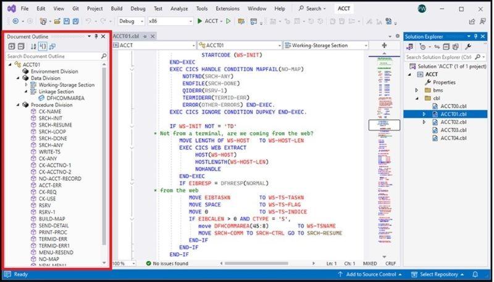
Task: Open the x86 platform dropdown
Action: pos(191,22)
